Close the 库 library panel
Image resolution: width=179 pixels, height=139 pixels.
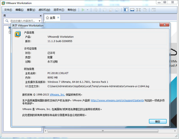tap(41, 16)
